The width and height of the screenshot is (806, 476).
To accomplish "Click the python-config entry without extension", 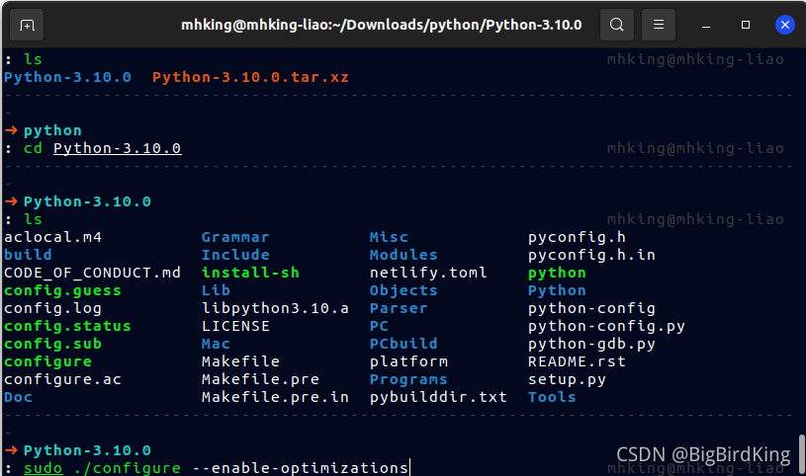I will tap(591, 308).
